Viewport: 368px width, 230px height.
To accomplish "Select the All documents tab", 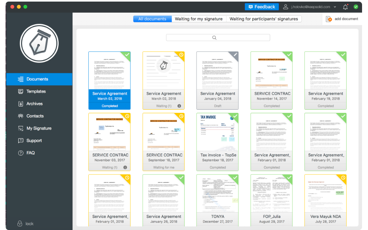I will (153, 19).
